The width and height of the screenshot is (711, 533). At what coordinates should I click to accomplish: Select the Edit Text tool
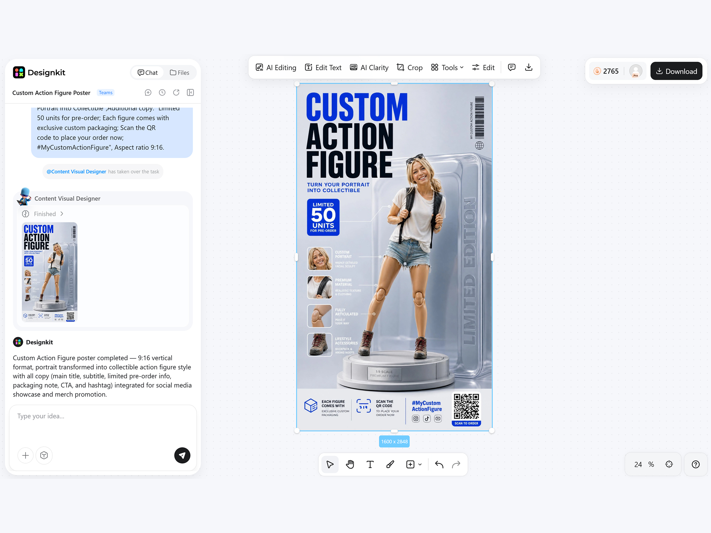pos(323,67)
